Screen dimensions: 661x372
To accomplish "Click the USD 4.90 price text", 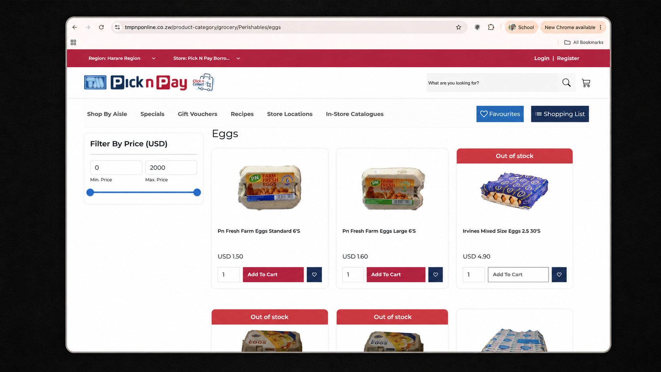I will click(476, 256).
